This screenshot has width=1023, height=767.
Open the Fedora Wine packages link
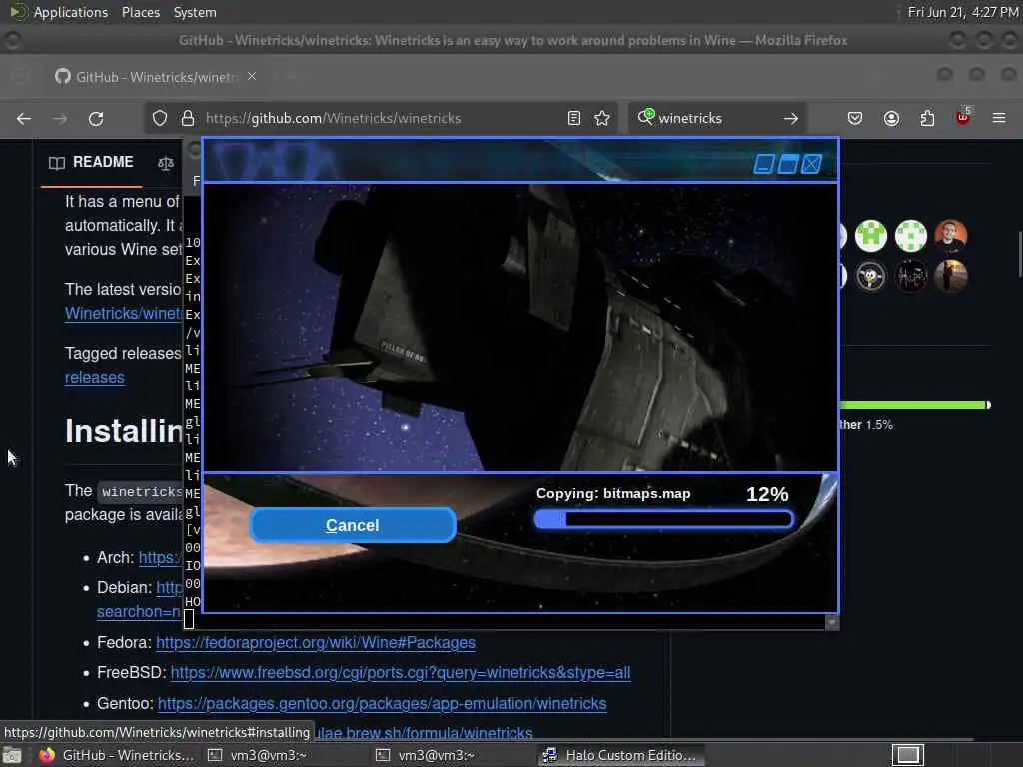[315, 642]
